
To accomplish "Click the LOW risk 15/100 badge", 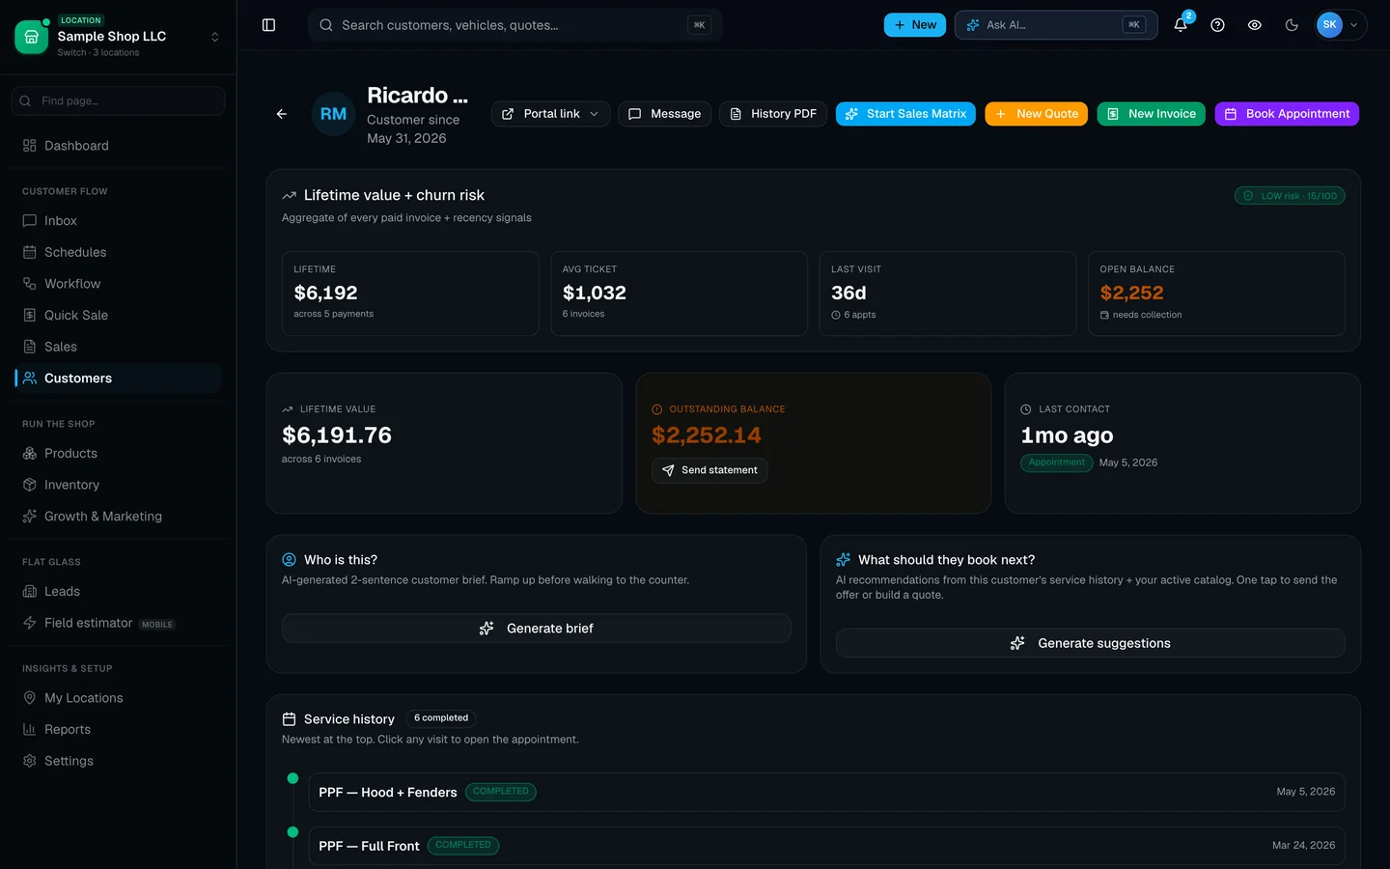I will point(1290,196).
